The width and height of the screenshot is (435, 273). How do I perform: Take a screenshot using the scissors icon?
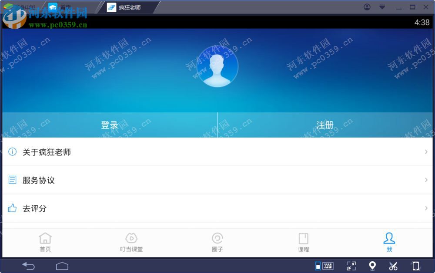coord(393,266)
